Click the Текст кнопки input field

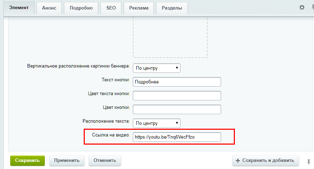click(177, 82)
